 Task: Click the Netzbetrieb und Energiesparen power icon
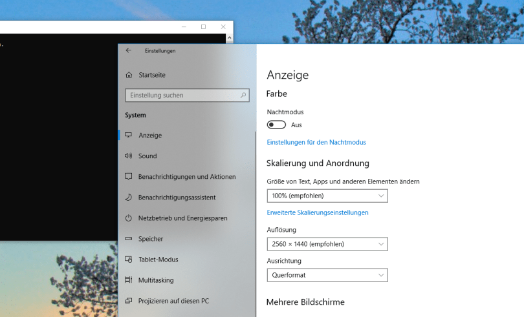click(x=128, y=218)
